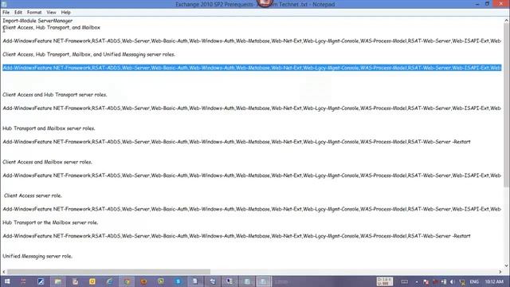The width and height of the screenshot is (510, 287).
Task: Click the ENG language indicator
Action: click(474, 281)
